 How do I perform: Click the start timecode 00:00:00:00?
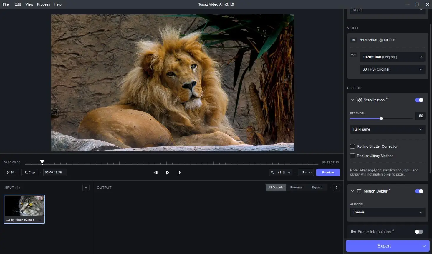click(x=12, y=163)
